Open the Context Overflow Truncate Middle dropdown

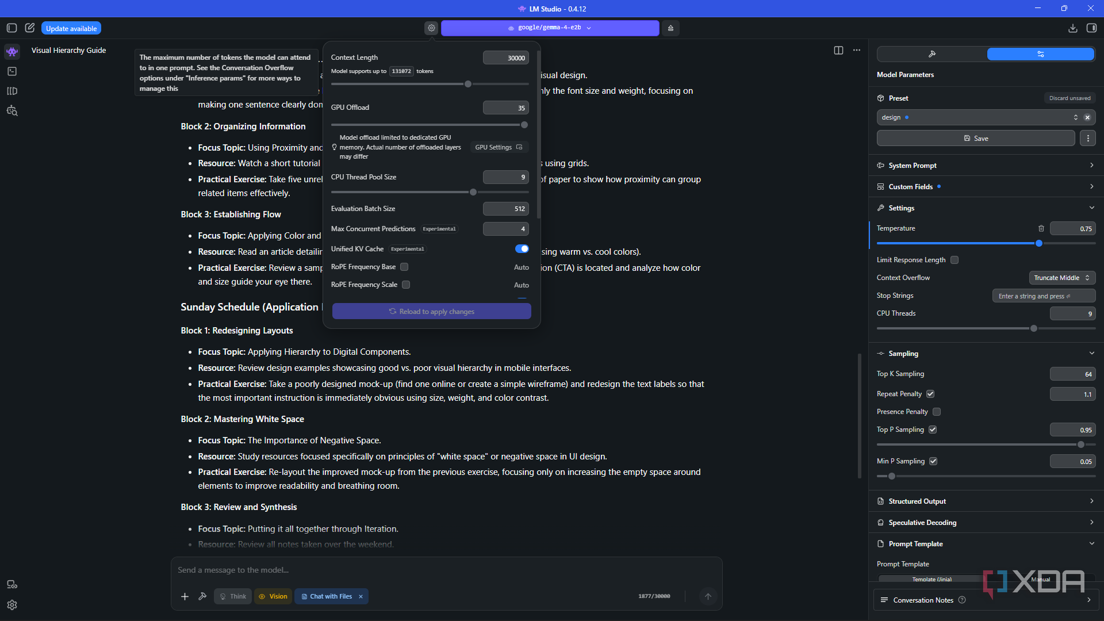(x=1062, y=278)
